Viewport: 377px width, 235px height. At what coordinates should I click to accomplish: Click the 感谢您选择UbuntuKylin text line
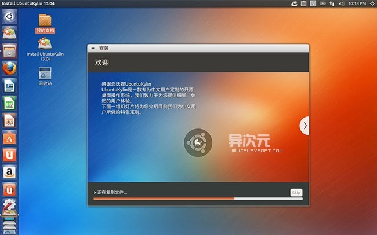[126, 84]
